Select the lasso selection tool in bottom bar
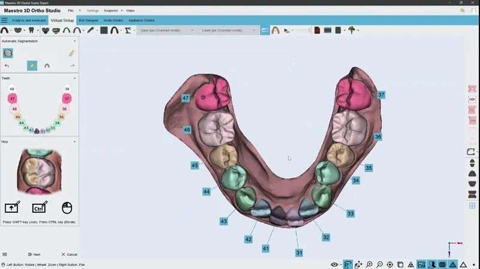Screen dimensions: 480x269 coord(348,264)
